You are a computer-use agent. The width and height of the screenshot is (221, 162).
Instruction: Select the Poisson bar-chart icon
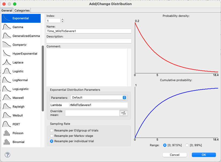pos(7,133)
